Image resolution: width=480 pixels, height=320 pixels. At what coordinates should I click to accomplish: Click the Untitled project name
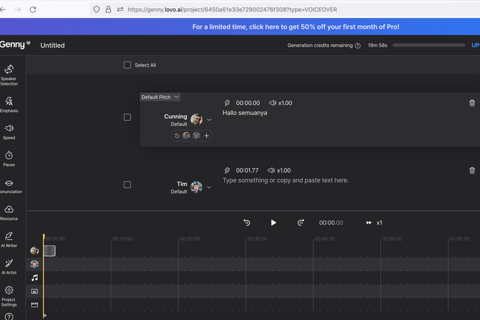click(52, 45)
